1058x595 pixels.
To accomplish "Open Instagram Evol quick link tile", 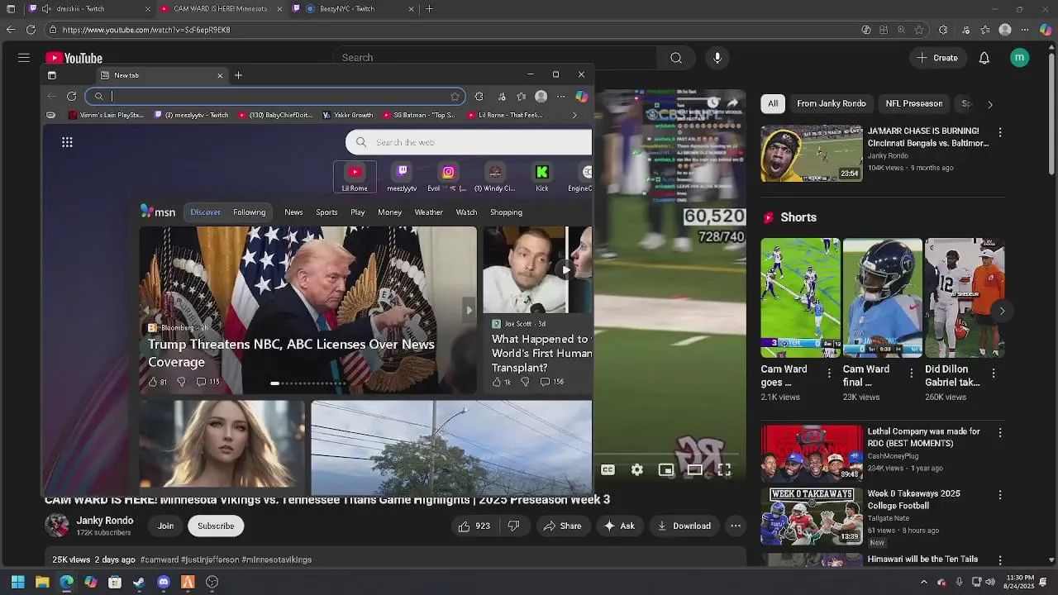I will [448, 177].
